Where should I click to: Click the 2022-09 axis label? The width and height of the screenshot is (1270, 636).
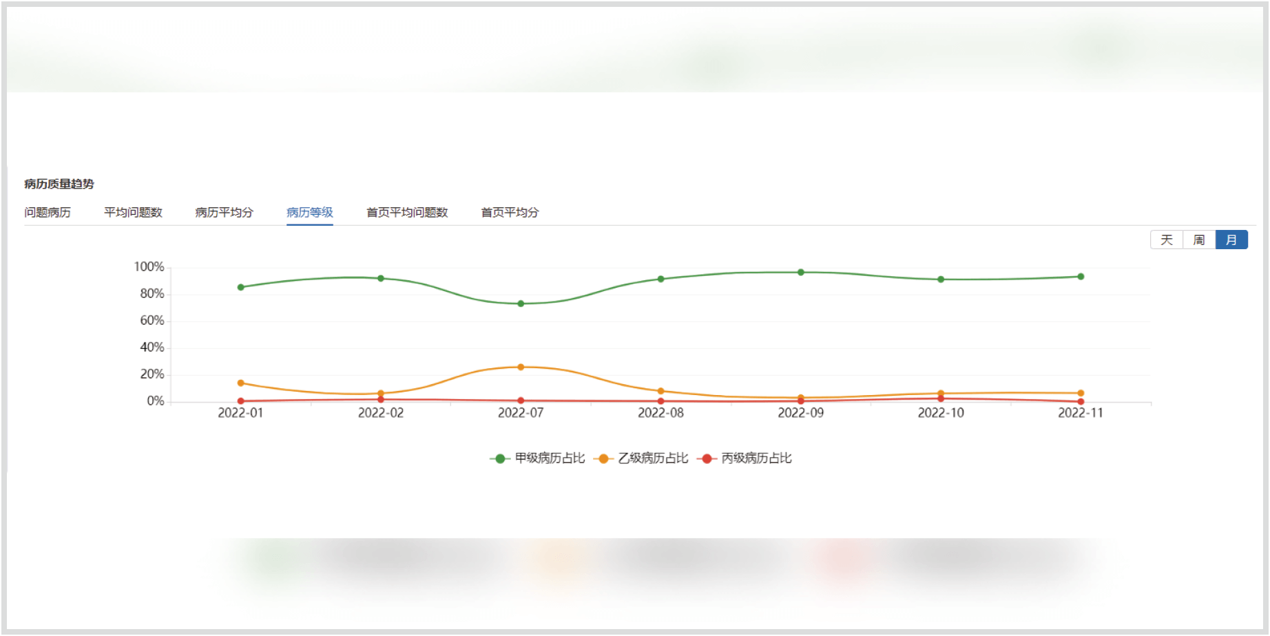pos(801,413)
